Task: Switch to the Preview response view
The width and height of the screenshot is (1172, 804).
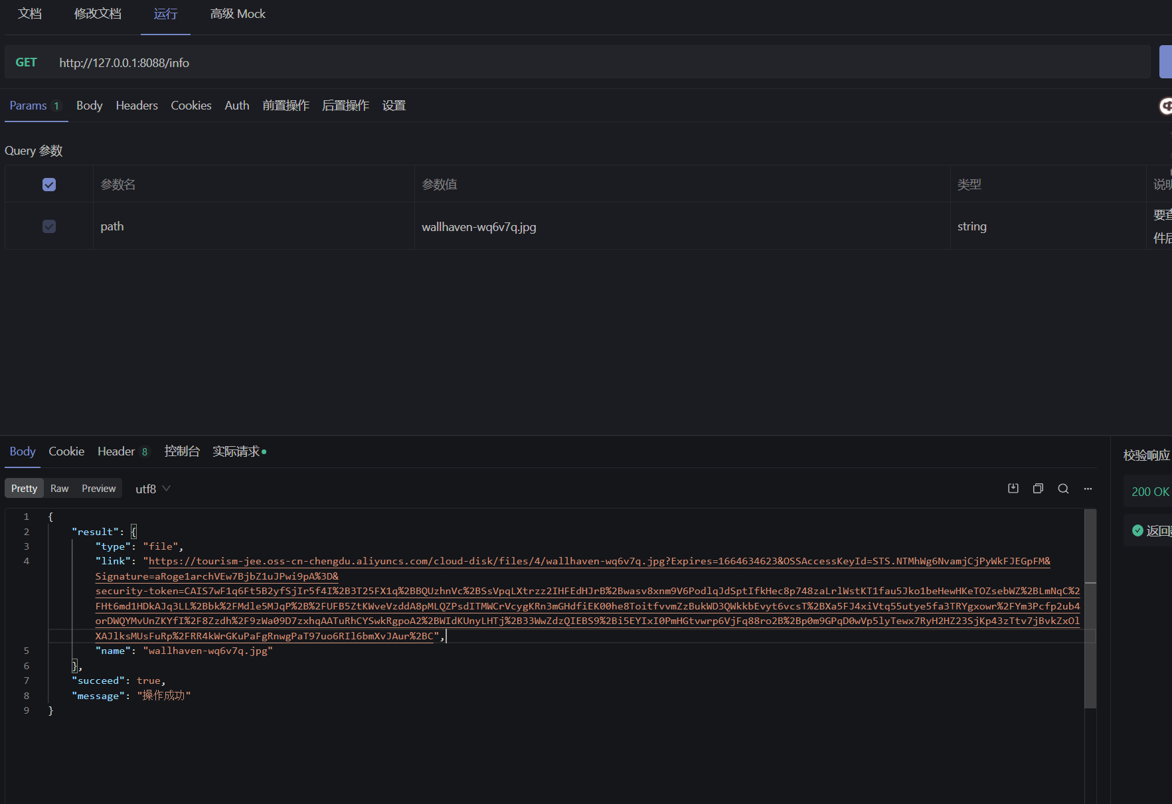Action: (98, 488)
